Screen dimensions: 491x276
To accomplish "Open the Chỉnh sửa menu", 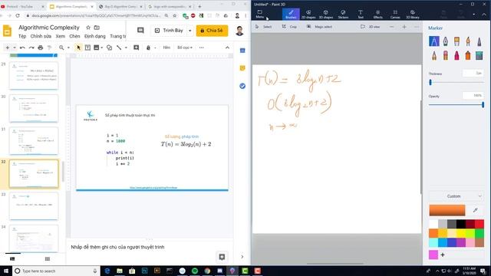I will (x=41, y=36).
